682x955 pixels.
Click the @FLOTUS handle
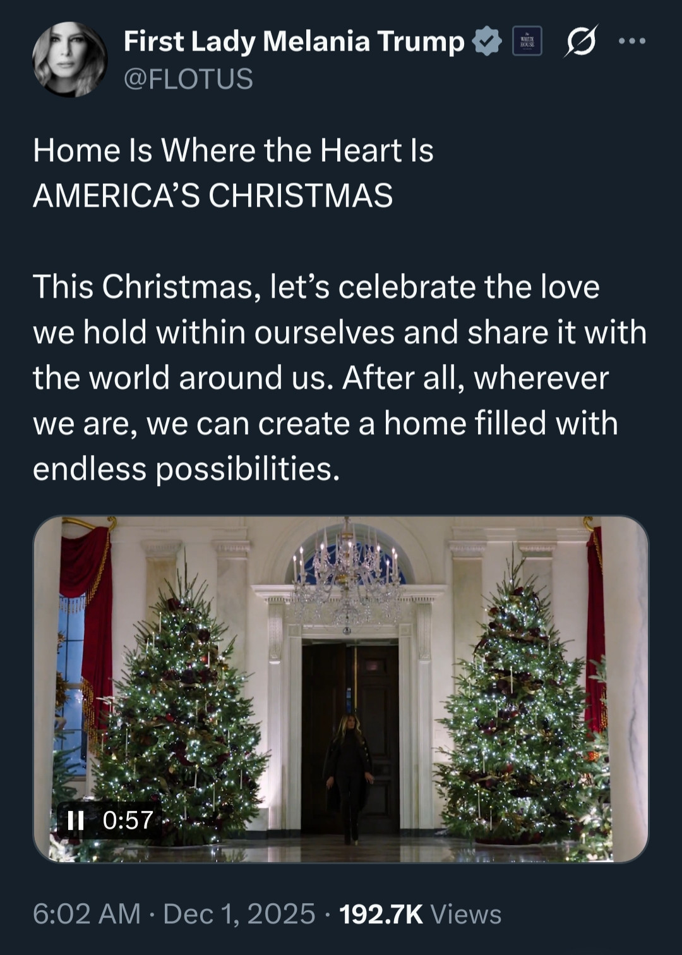tap(188, 79)
